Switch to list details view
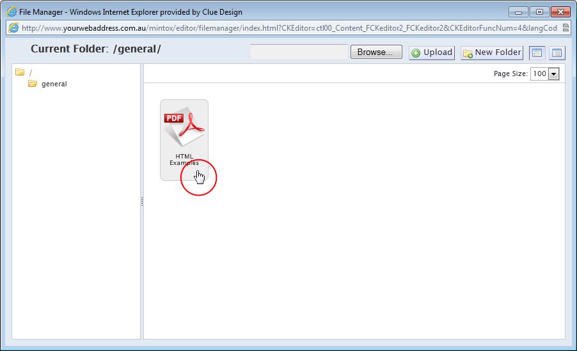Image resolution: width=577 pixels, height=351 pixels. (557, 53)
